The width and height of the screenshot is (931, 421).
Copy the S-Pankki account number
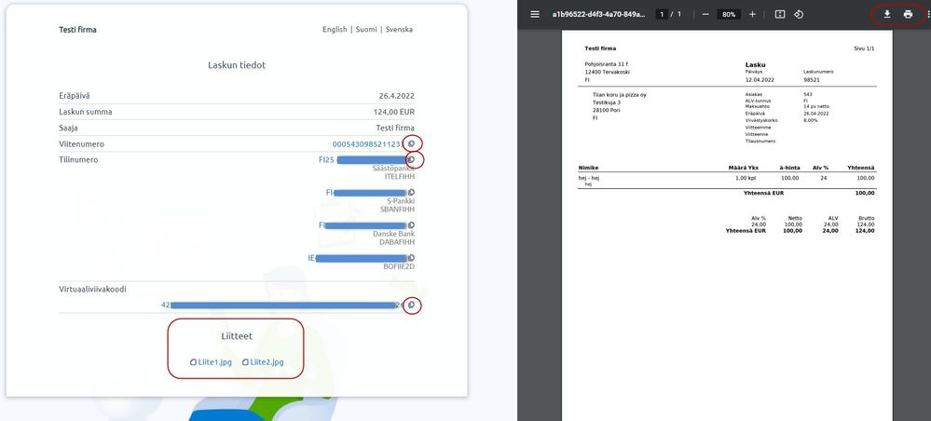click(412, 193)
